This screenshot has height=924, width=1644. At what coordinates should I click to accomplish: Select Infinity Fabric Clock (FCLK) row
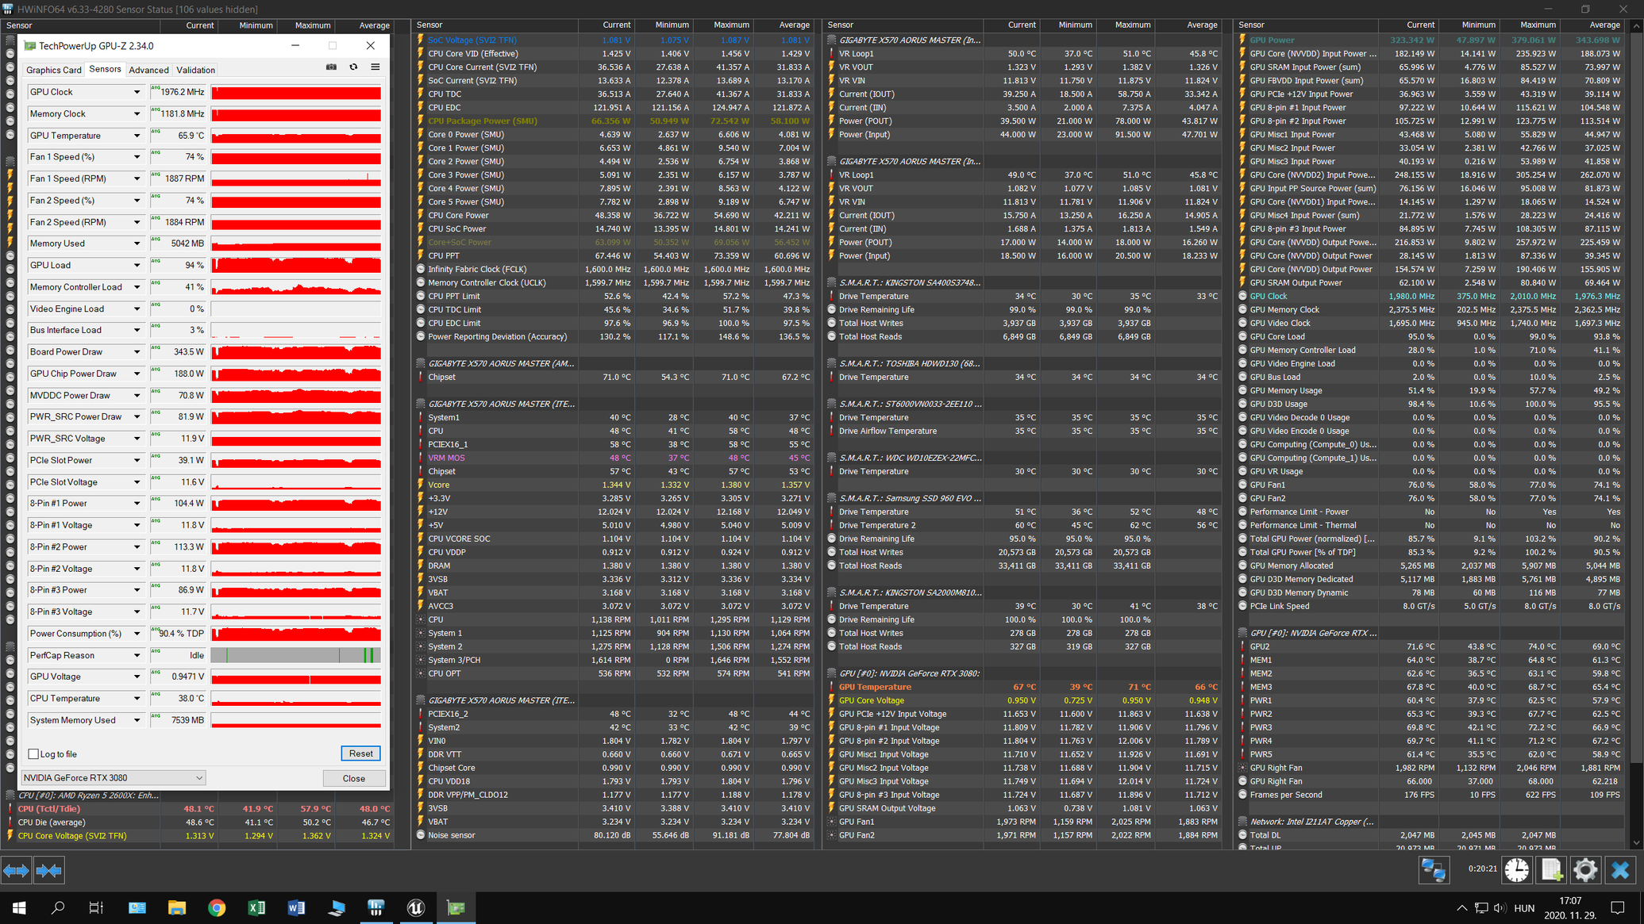coord(615,269)
